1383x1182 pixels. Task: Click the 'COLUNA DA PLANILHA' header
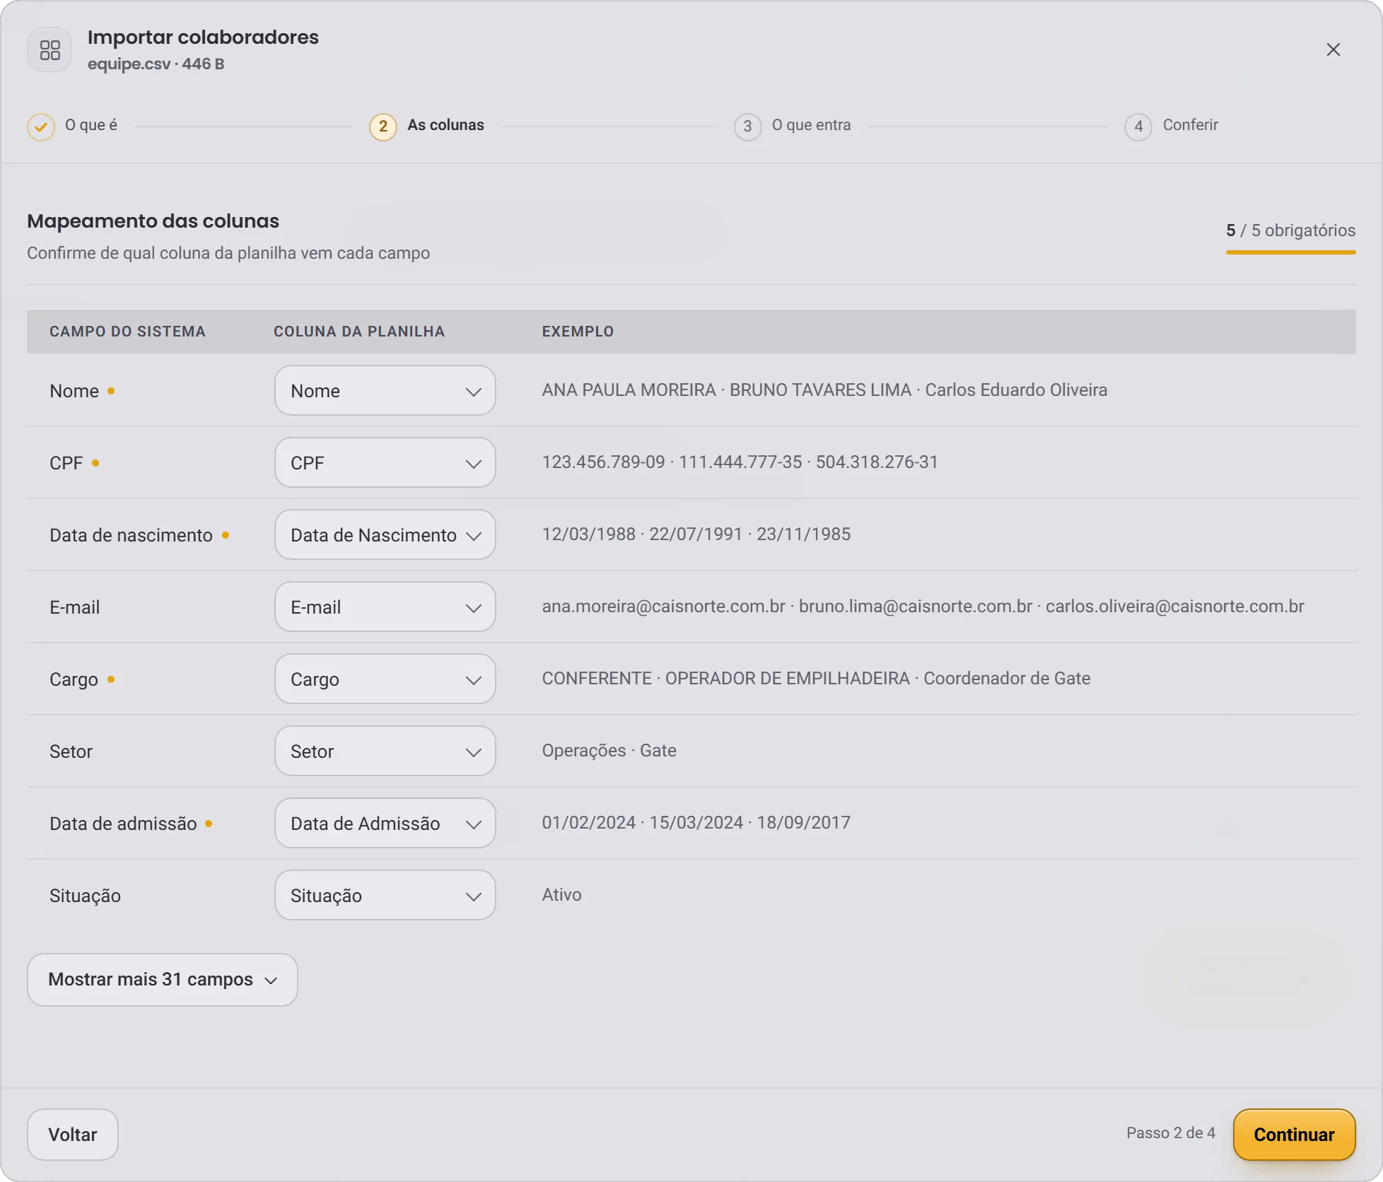pos(359,332)
